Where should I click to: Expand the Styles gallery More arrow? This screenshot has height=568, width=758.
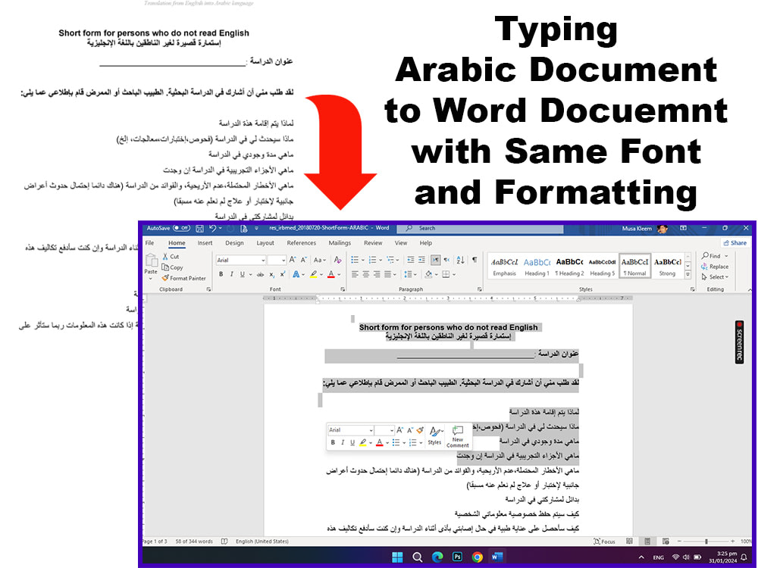click(688, 274)
